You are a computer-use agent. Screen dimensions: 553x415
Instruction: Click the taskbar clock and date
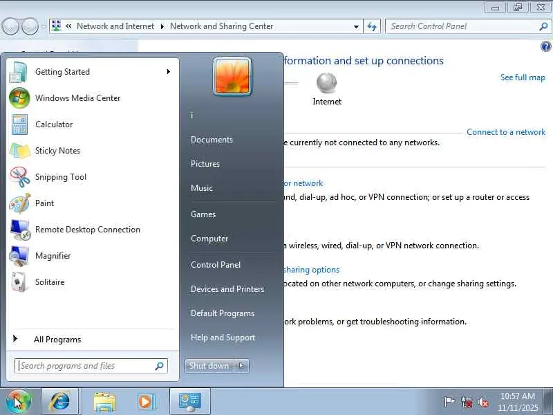[518, 402]
